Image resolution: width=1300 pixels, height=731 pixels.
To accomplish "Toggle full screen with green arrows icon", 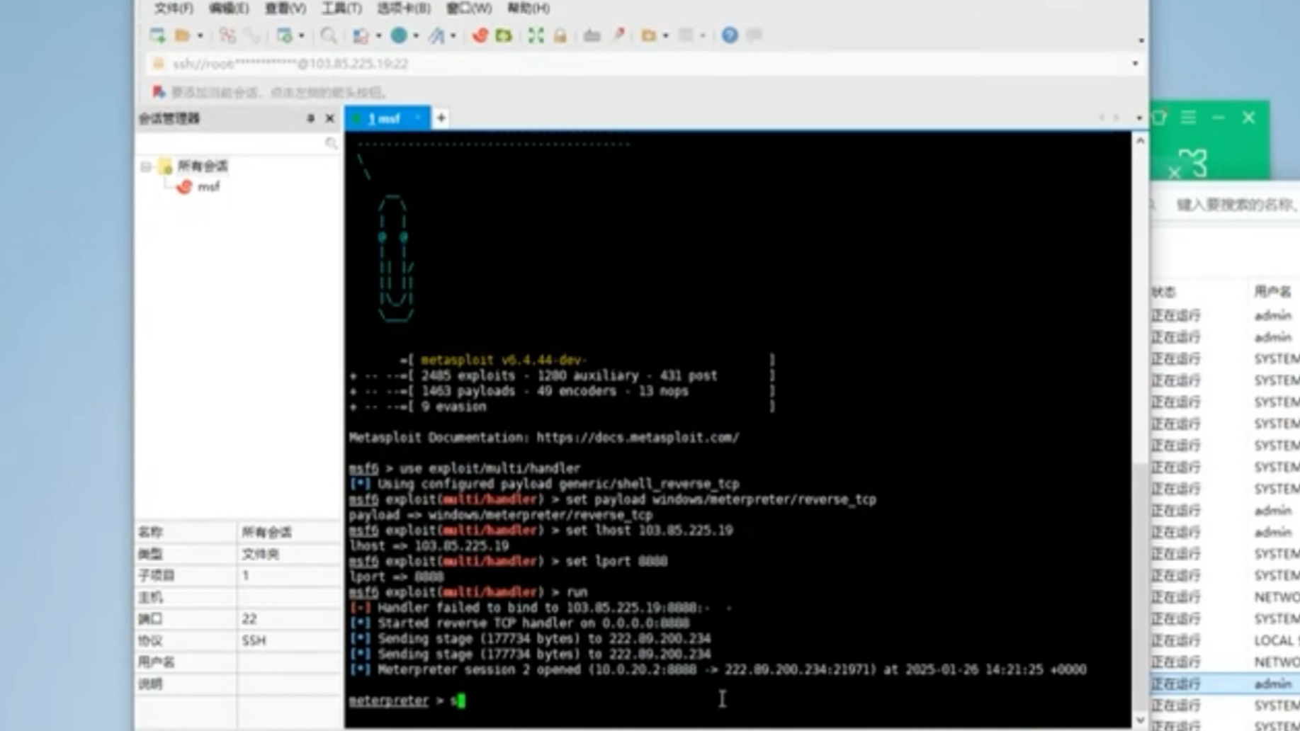I will click(536, 35).
